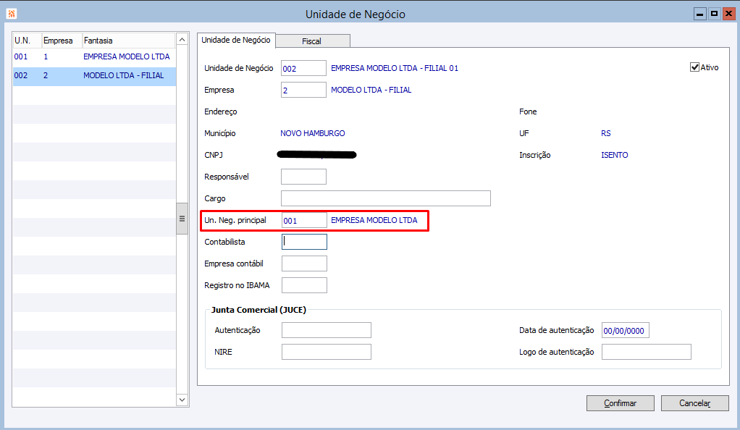Click into the Cargo field
Viewport: 740px width, 430px height.
click(386, 198)
